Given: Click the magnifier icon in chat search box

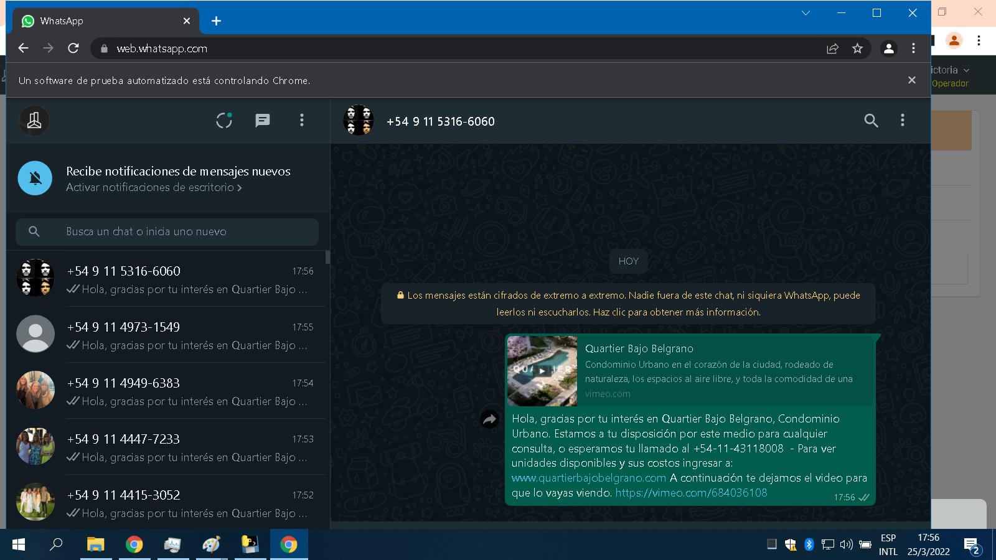Looking at the screenshot, I should point(34,231).
